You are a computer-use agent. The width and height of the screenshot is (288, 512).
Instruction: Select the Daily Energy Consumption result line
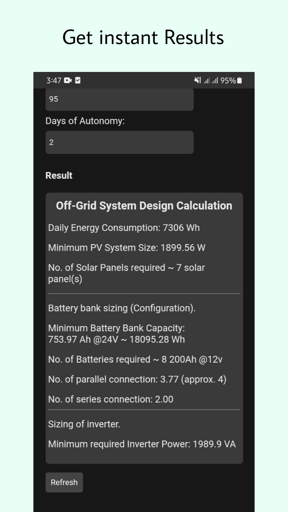[x=124, y=228]
